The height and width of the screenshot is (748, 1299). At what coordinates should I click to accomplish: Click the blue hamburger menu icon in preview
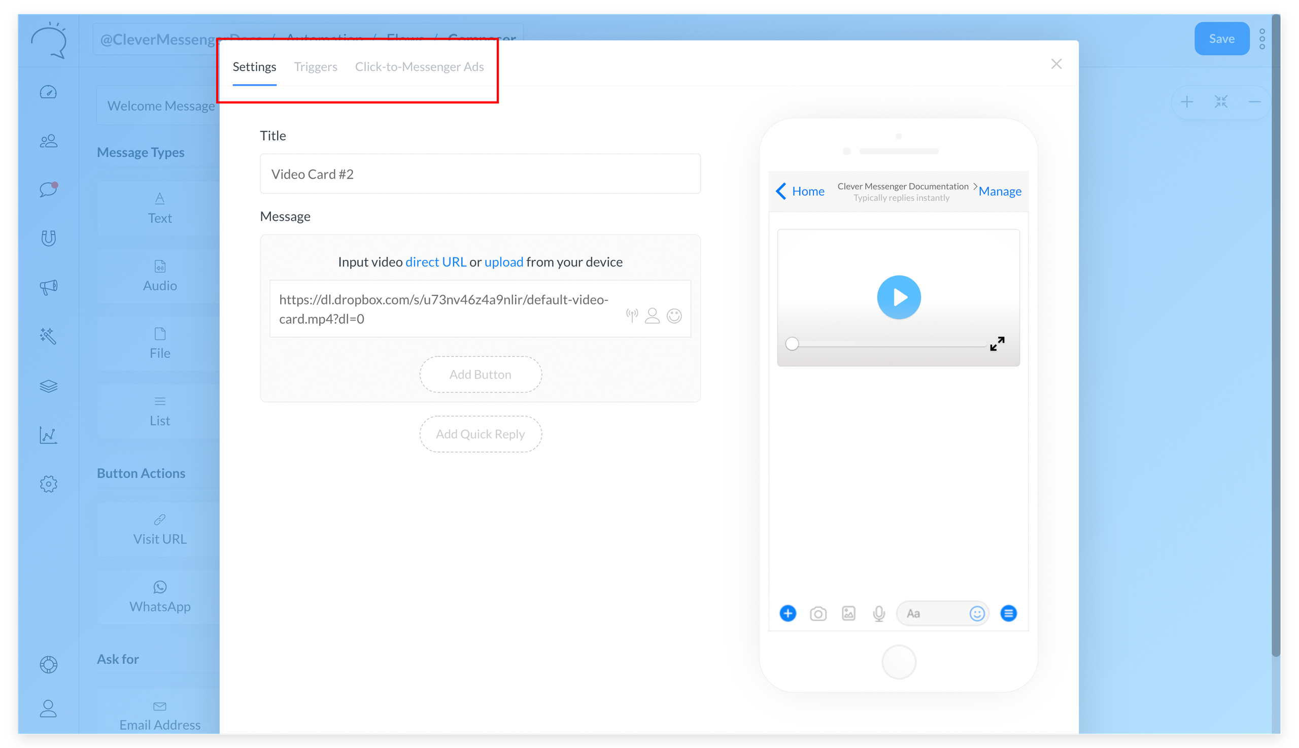pyautogui.click(x=1008, y=613)
